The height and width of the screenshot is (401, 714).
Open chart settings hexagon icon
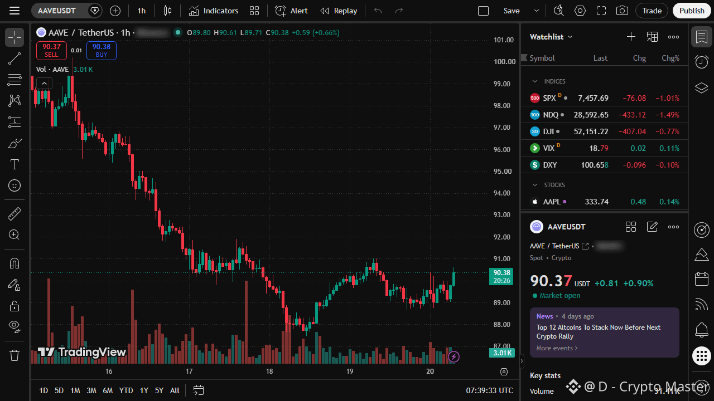point(580,11)
